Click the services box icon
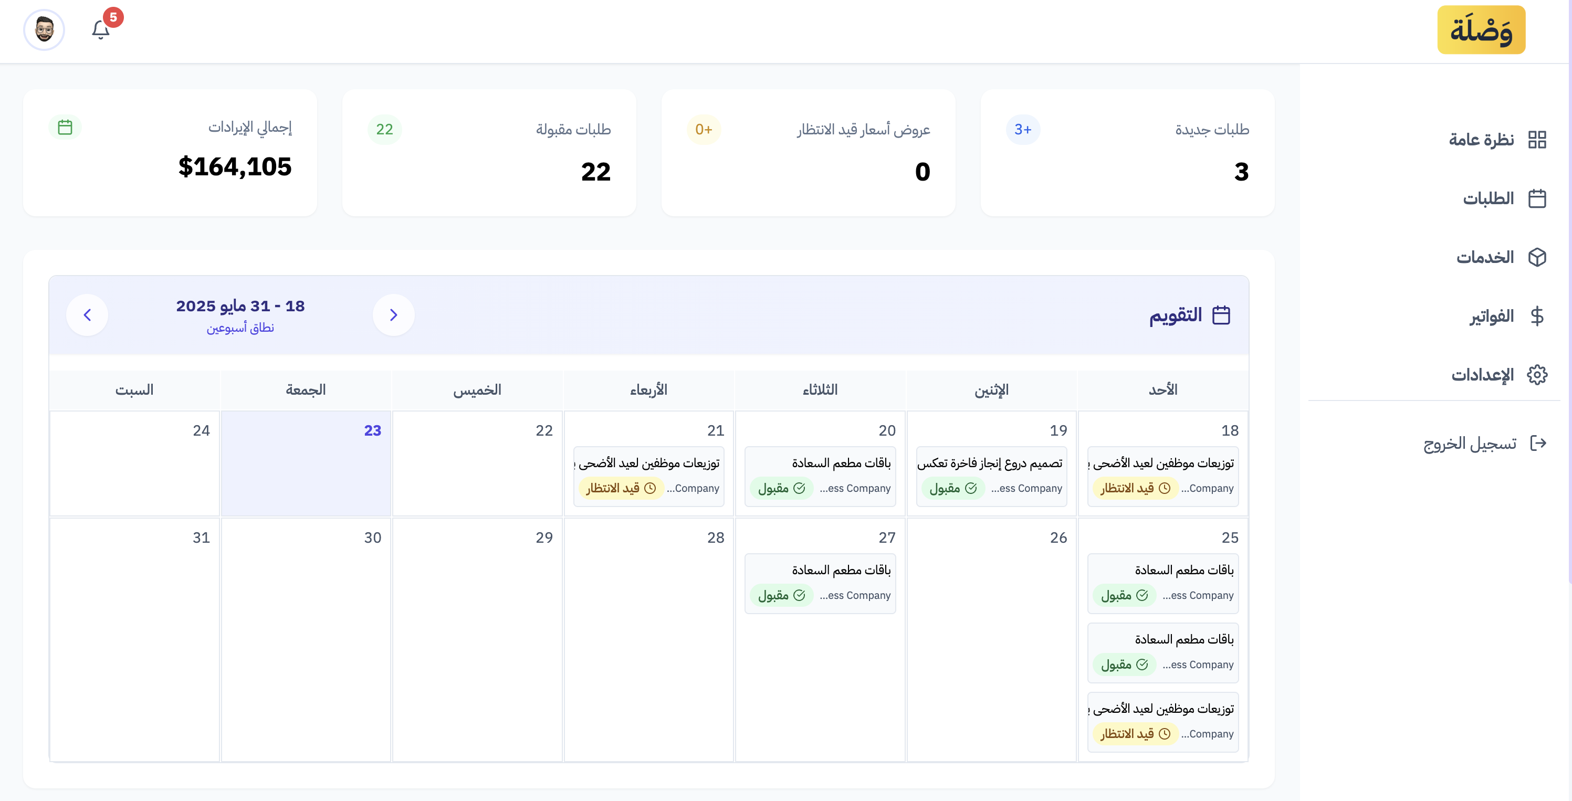 (x=1537, y=257)
